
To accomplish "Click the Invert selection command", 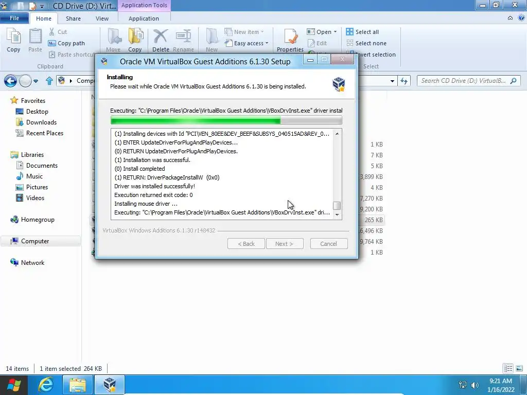I will (371, 55).
